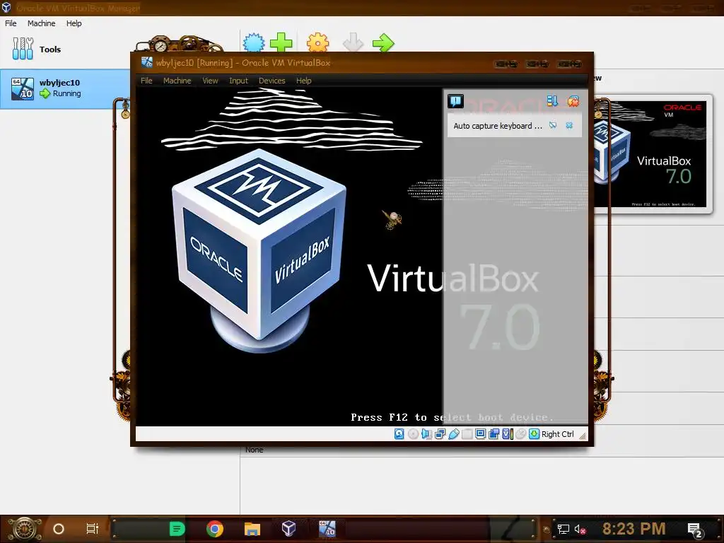This screenshot has width=724, height=543.
Task: Click the processor V indicator in VM status bar
Action: (508, 433)
